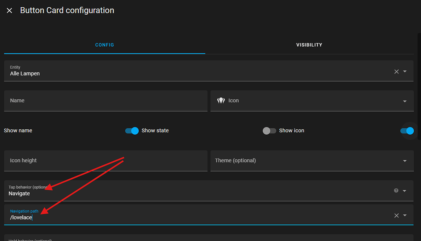This screenshot has height=241, width=421.
Task: Expand the Navigation path suggestions arrow
Action: (405, 215)
